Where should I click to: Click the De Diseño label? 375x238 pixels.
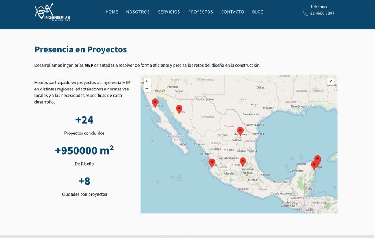(85, 164)
